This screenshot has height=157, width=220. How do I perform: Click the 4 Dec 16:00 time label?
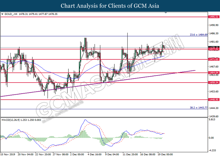tap(95, 154)
